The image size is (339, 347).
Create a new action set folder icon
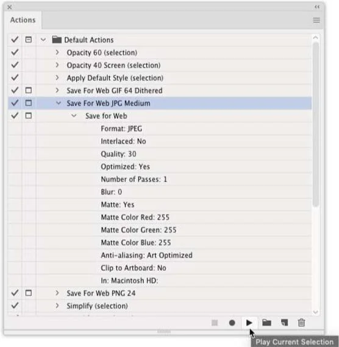[266, 323]
